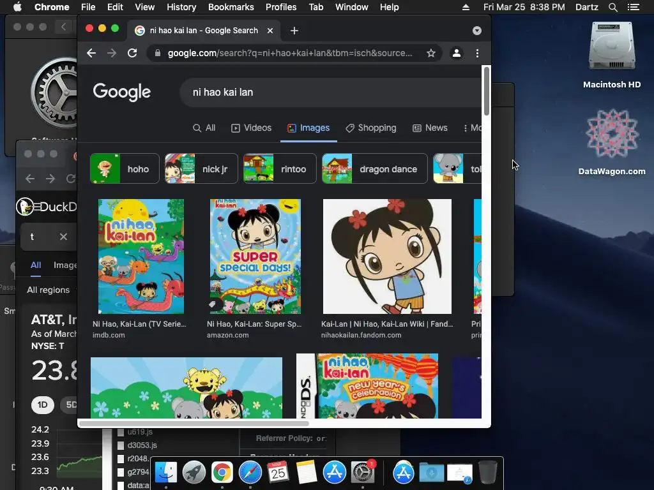Open the Chrome three-dot menu

click(x=477, y=53)
